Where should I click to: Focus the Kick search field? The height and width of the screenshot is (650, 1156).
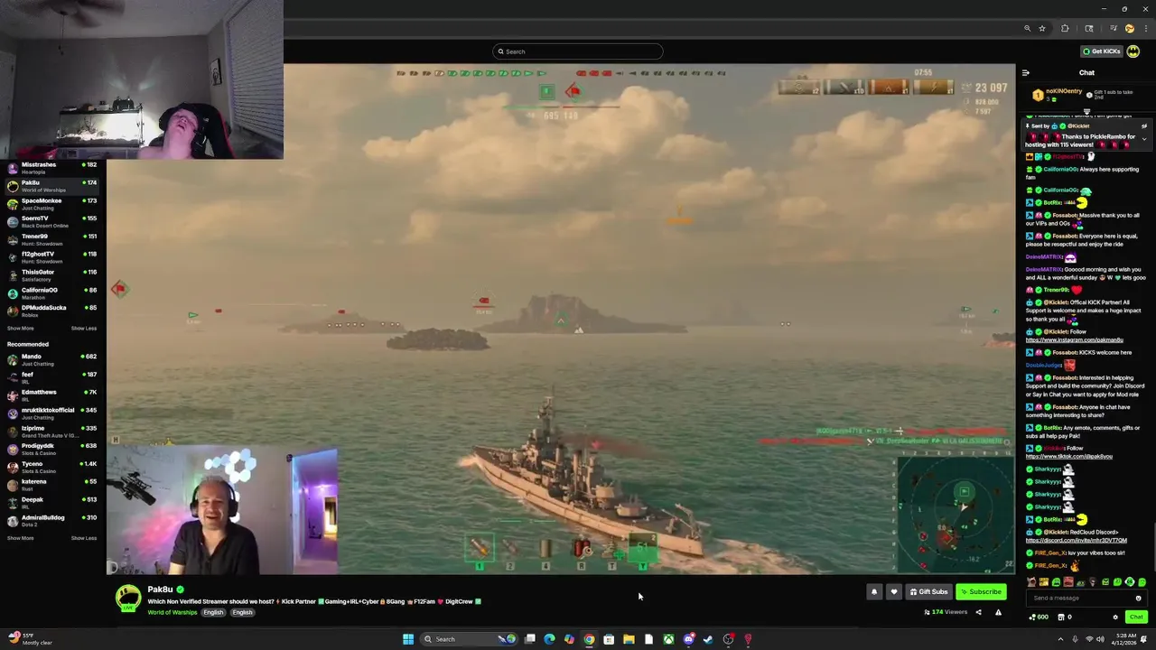[x=578, y=51]
